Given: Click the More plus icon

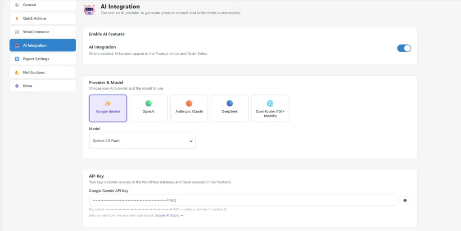Looking at the screenshot, I should pyautogui.click(x=17, y=86).
